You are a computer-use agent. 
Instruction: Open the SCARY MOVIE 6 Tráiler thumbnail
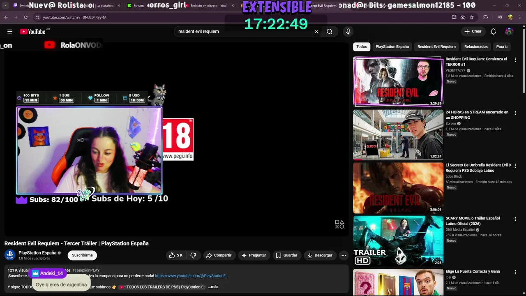398,240
